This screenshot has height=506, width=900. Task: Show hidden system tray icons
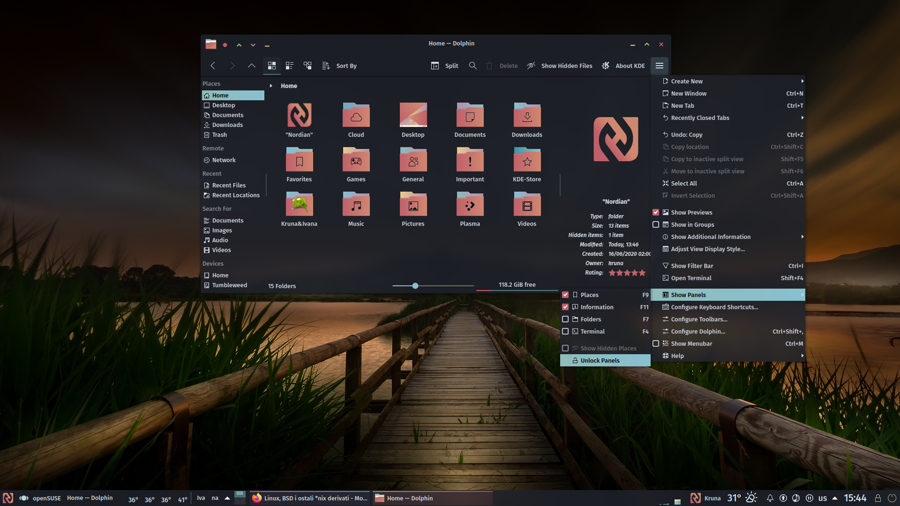[x=835, y=498]
